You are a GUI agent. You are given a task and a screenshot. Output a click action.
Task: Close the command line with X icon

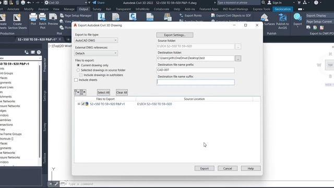(51, 184)
